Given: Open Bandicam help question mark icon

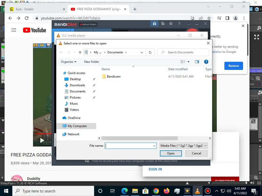Looking at the screenshot, I should (179, 24).
